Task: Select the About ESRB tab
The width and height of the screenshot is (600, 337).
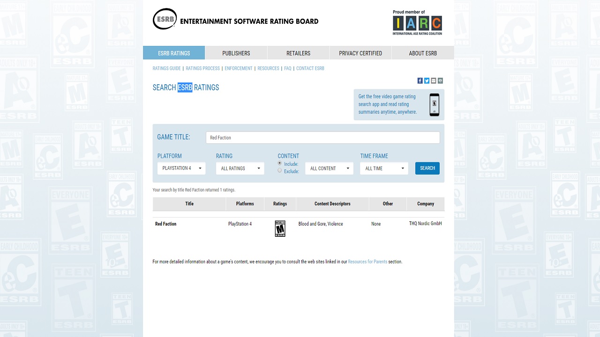Action: click(x=423, y=53)
